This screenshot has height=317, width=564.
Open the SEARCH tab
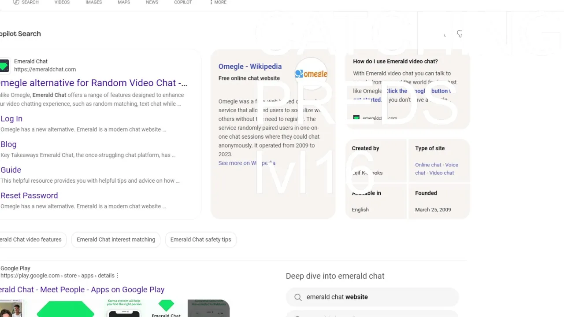pos(26,2)
